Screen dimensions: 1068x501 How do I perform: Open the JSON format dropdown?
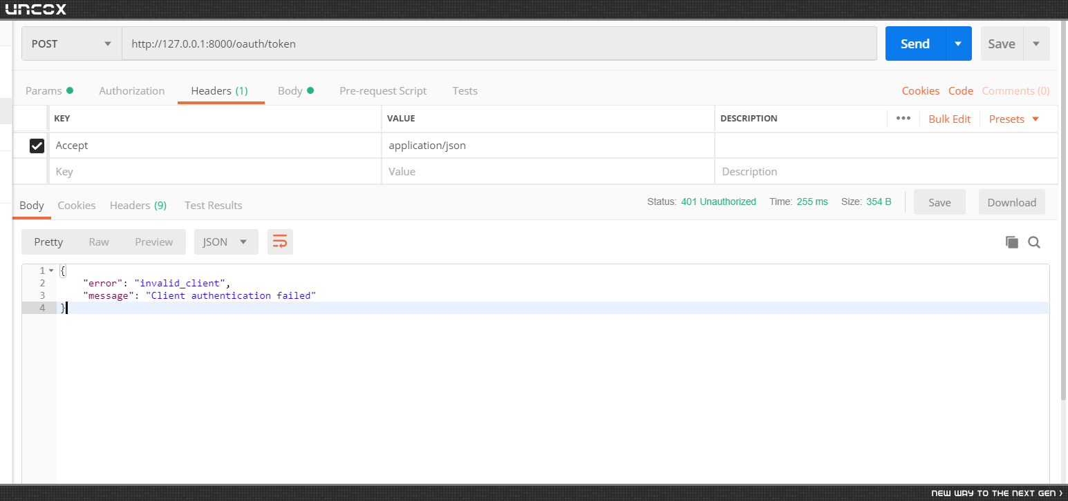226,242
